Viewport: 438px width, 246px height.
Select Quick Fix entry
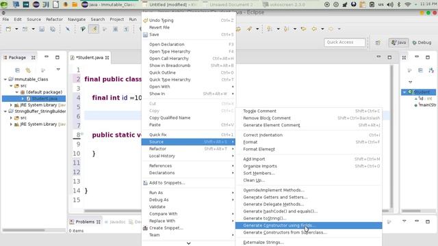(189, 135)
